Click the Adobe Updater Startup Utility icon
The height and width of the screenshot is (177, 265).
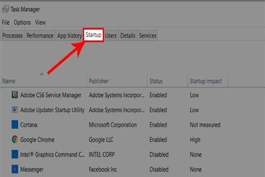15,110
